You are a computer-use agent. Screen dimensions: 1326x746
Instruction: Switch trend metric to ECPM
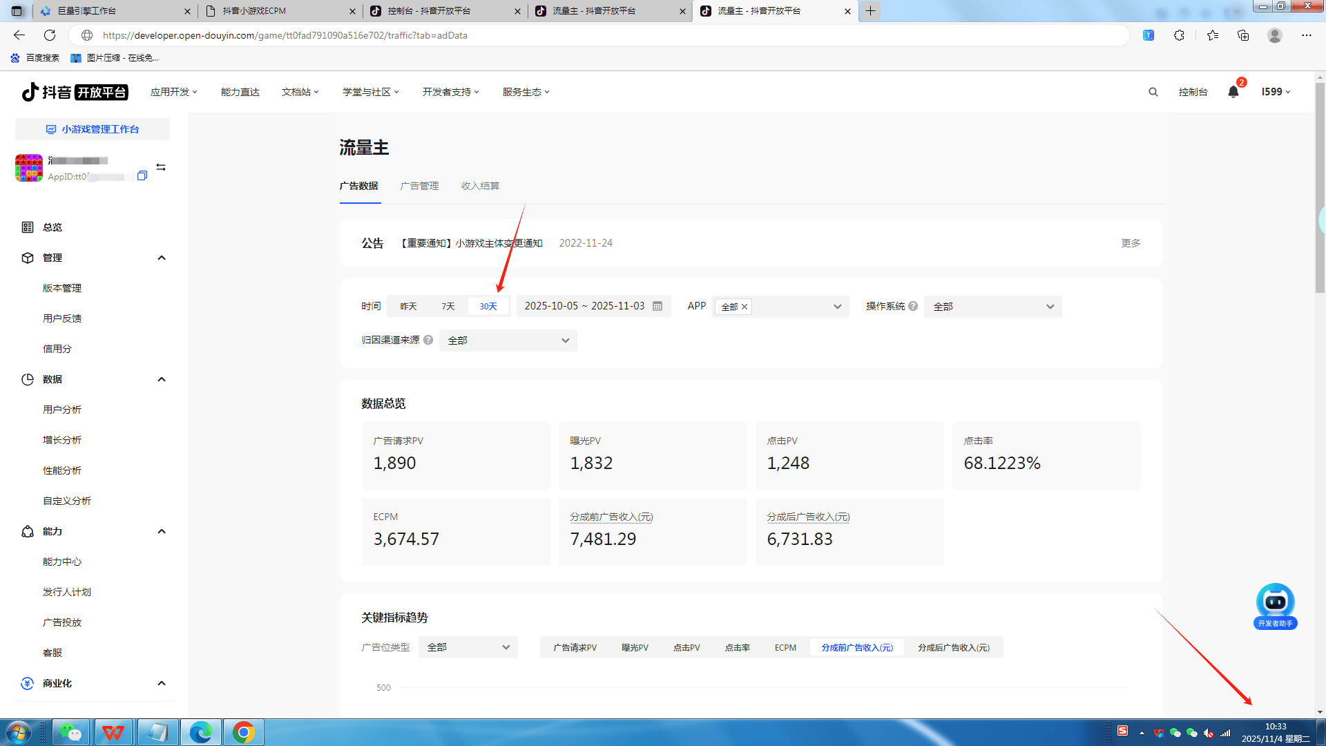pyautogui.click(x=785, y=647)
